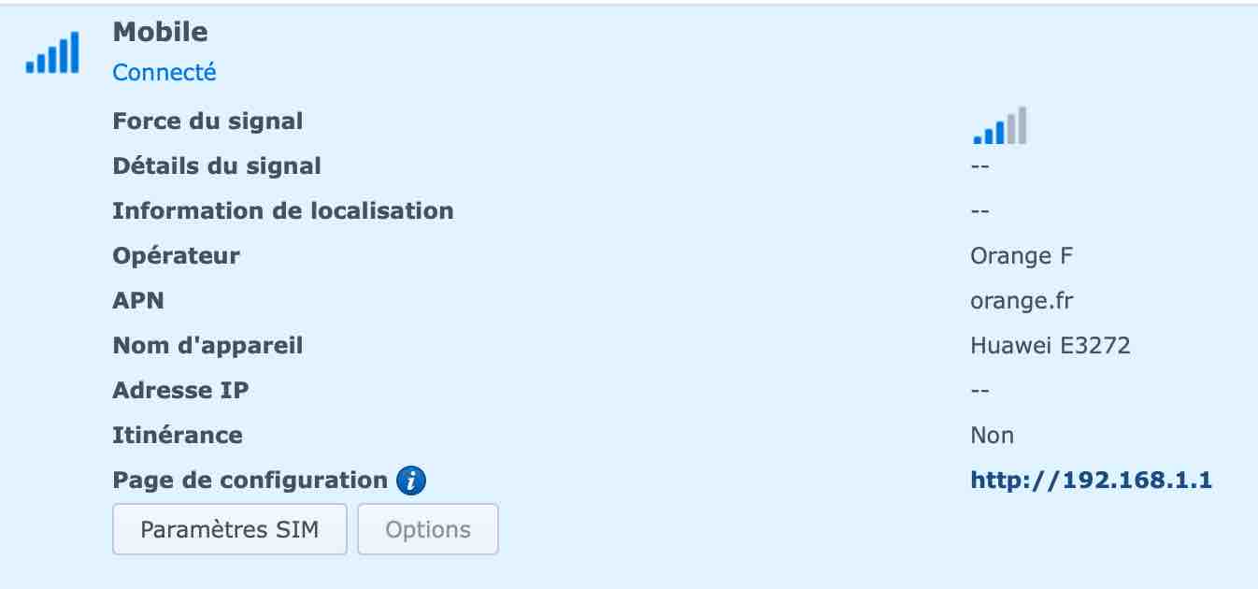
Task: Click the Détails du signal label
Action: pyautogui.click(x=217, y=165)
